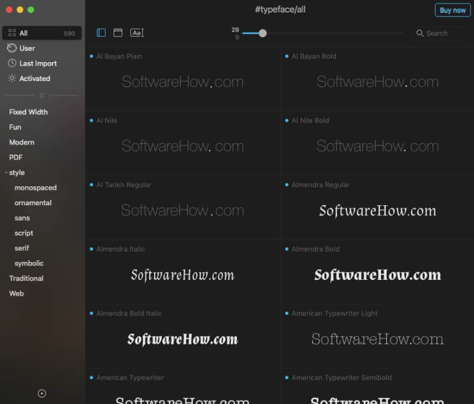Select the Al Tarikh Regular preview

(182, 210)
